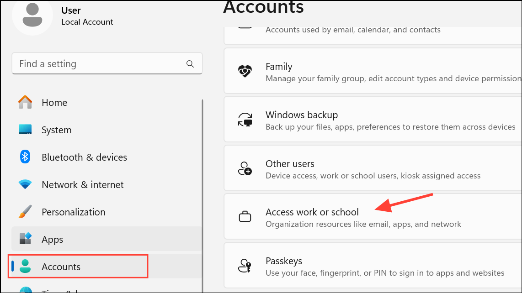
Task: Open the User Local Account profile name
Action: pos(87,16)
